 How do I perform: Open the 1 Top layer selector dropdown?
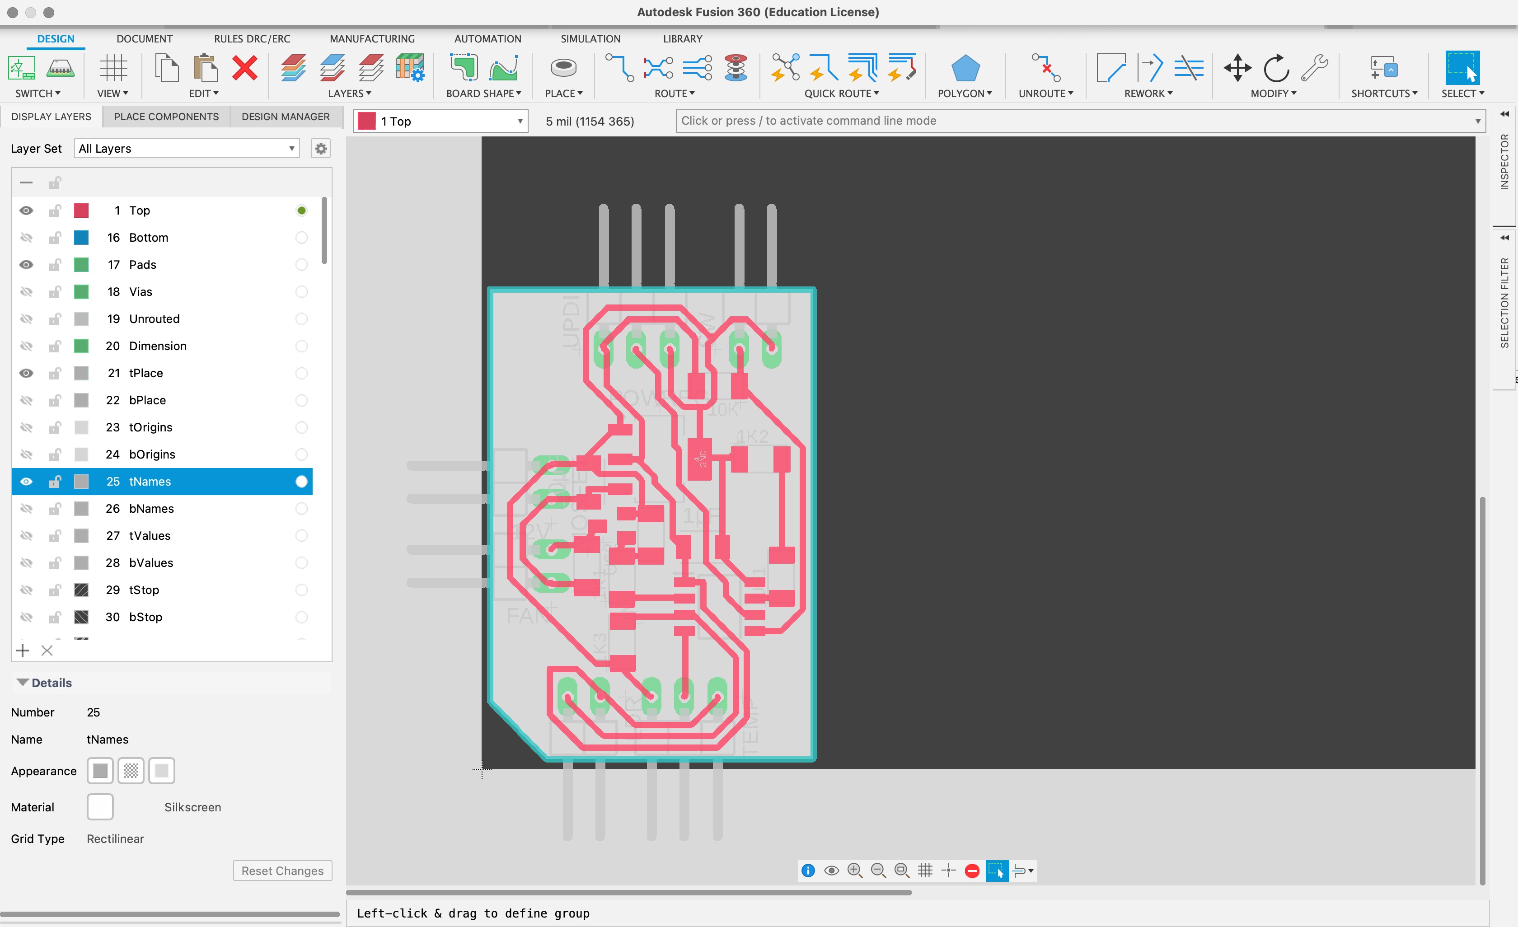click(x=441, y=122)
